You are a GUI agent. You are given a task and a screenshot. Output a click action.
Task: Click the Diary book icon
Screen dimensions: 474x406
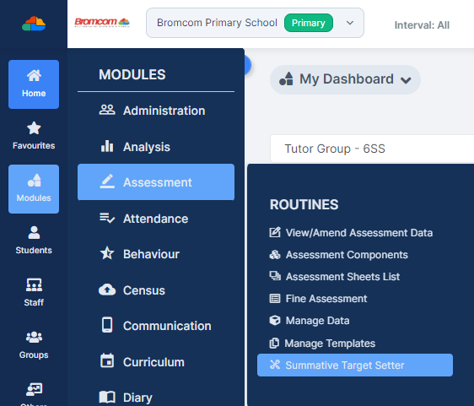tap(107, 397)
